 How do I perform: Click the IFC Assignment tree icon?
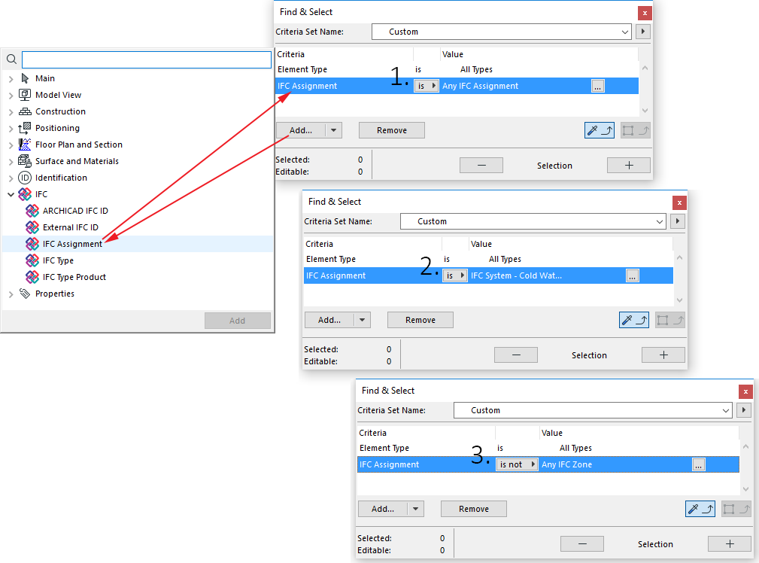[32, 244]
